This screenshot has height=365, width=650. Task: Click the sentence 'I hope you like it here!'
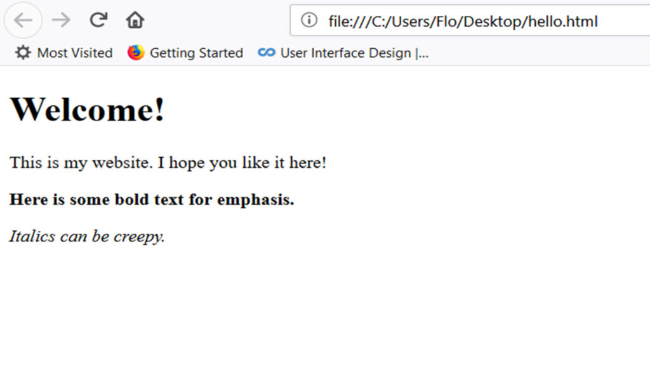(242, 162)
